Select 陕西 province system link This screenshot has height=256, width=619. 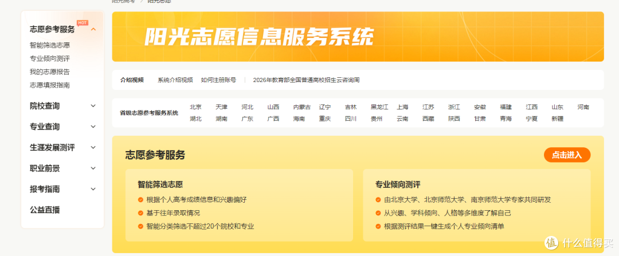point(455,119)
